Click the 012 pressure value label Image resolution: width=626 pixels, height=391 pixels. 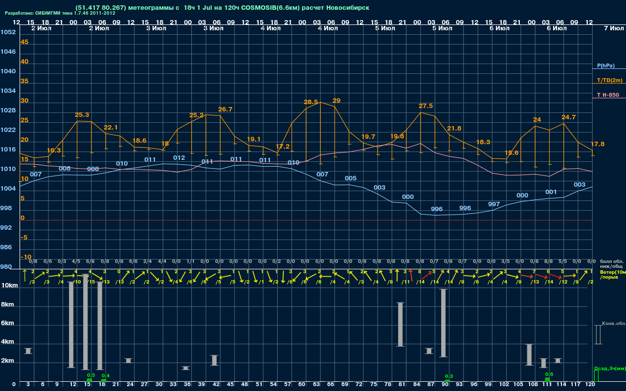pos(179,158)
